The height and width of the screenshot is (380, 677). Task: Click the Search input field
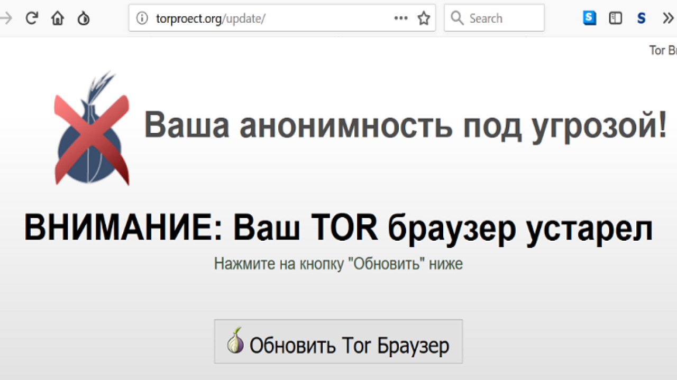(494, 18)
